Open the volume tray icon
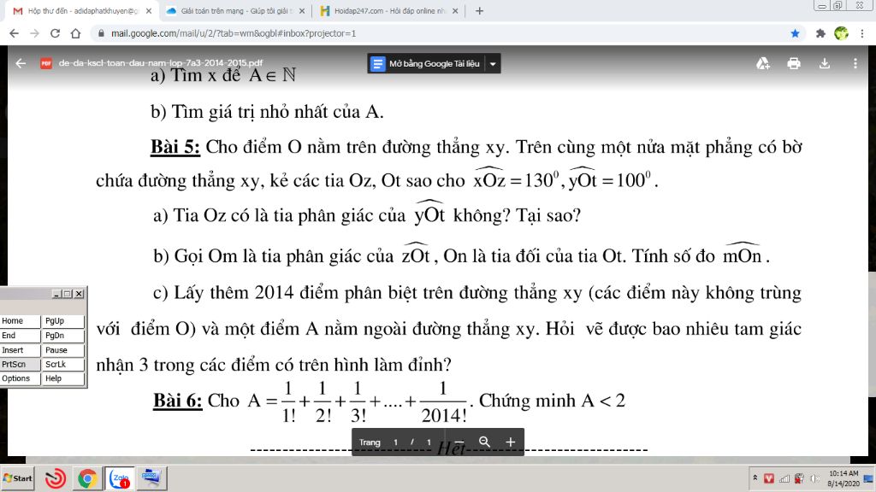The image size is (876, 492). 815,478
